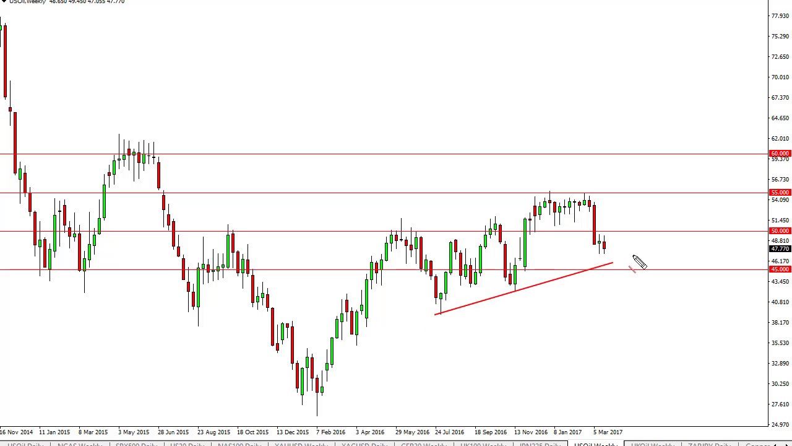Click the 3 Apr 2016 date label
The width and height of the screenshot is (792, 446).
click(370, 432)
